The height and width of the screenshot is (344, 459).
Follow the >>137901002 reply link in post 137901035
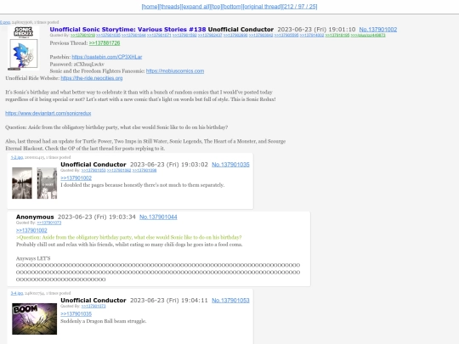coord(76,178)
